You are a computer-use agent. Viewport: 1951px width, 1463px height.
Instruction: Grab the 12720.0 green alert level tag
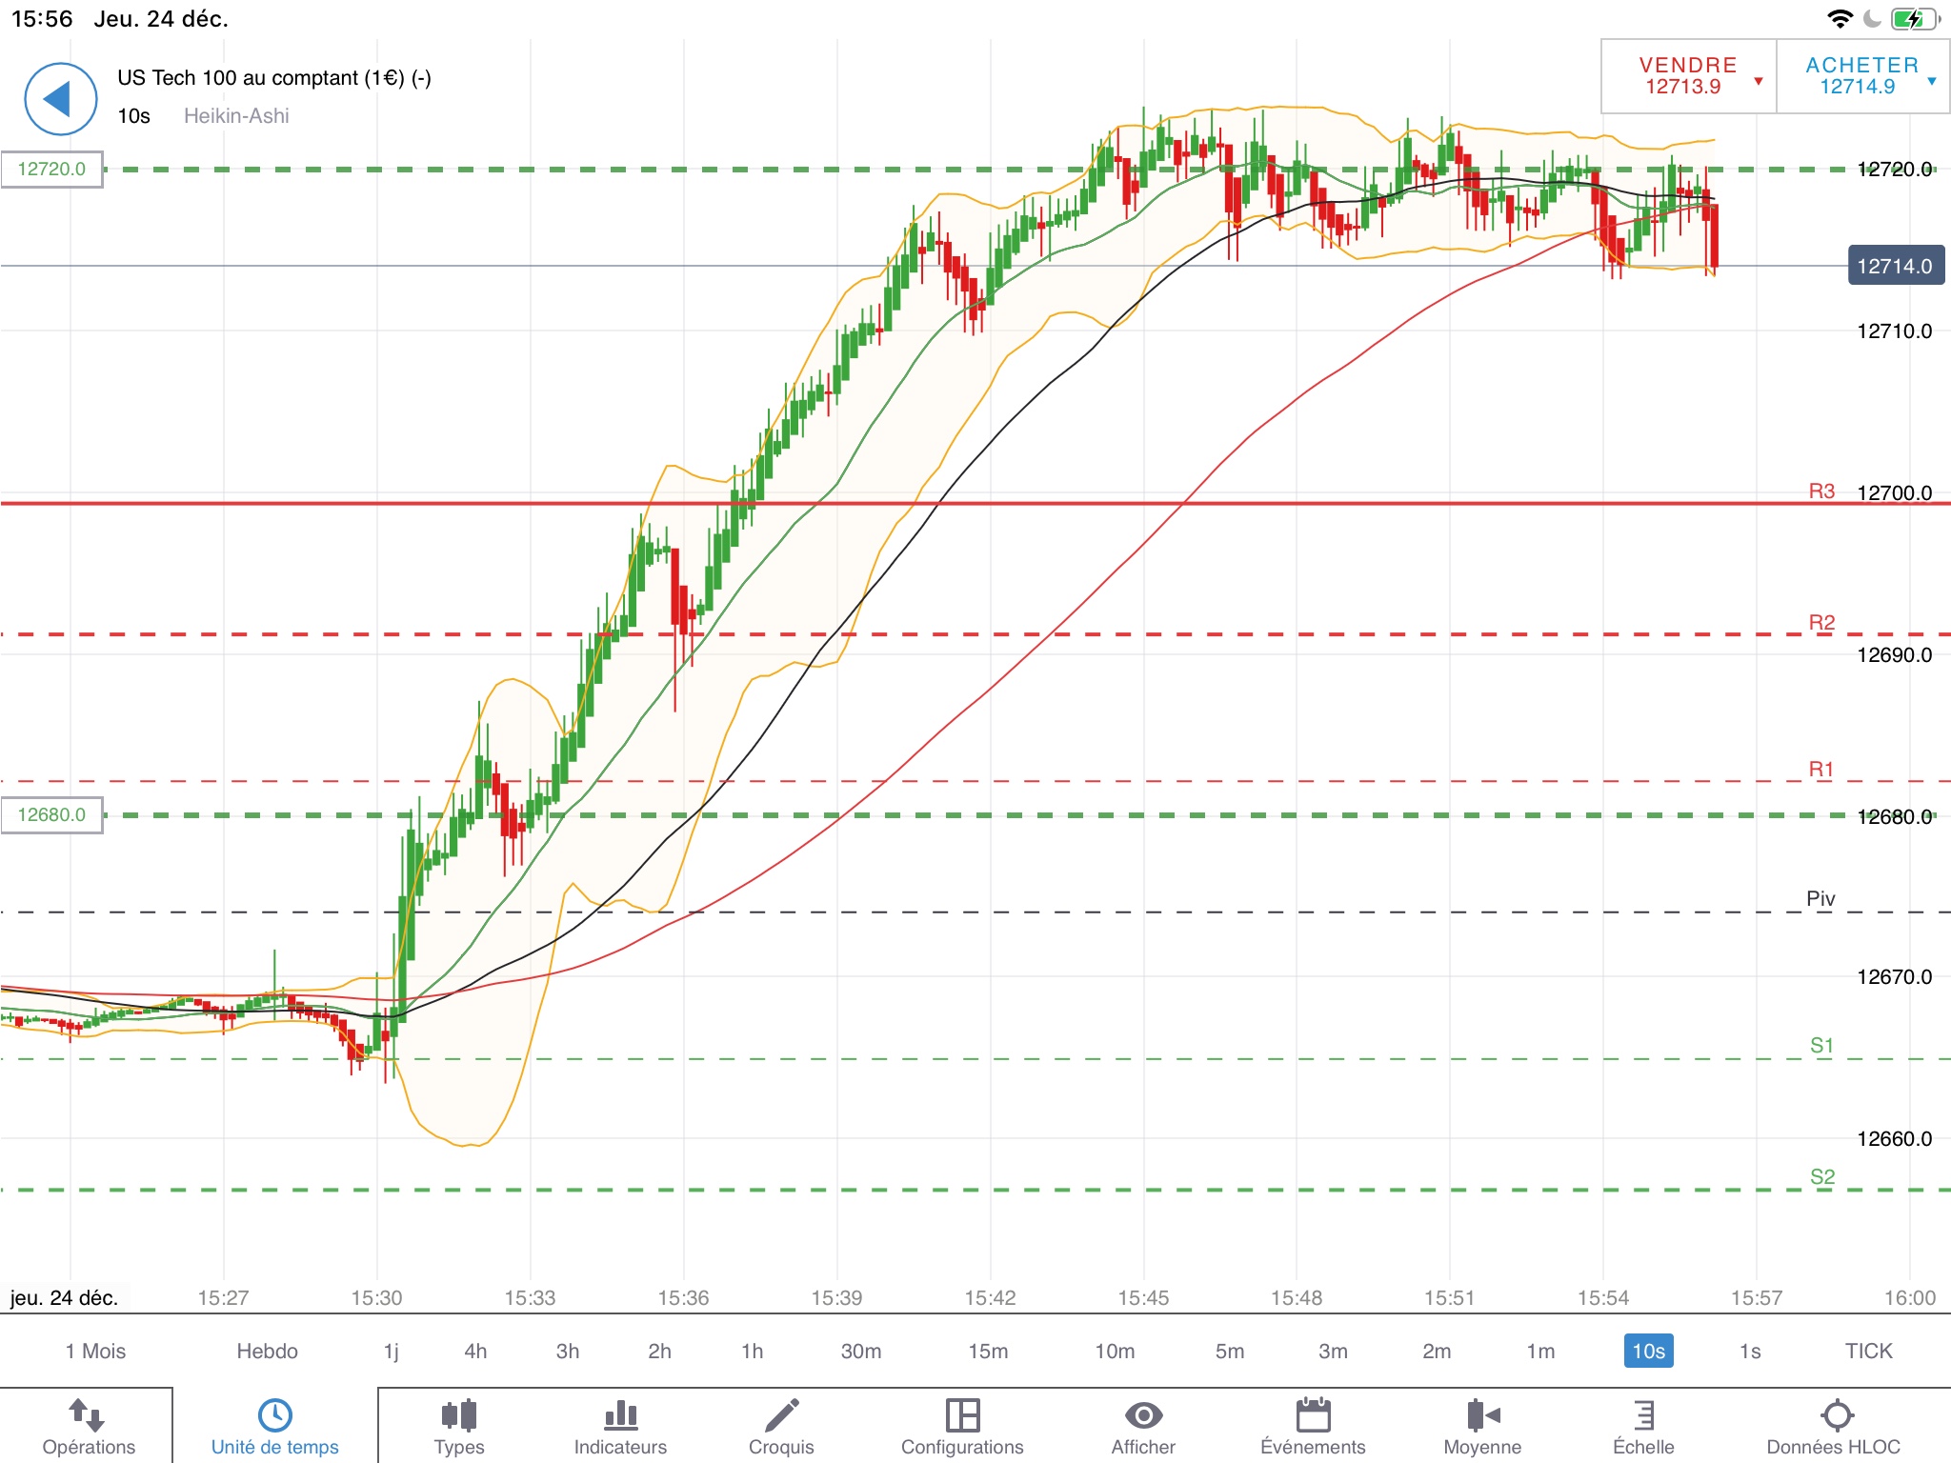(x=51, y=170)
